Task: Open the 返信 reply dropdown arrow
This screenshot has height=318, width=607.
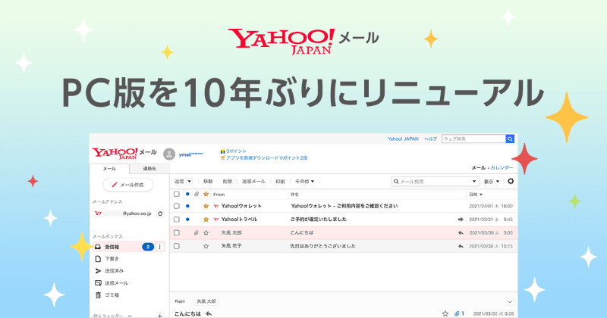Action: click(x=189, y=181)
